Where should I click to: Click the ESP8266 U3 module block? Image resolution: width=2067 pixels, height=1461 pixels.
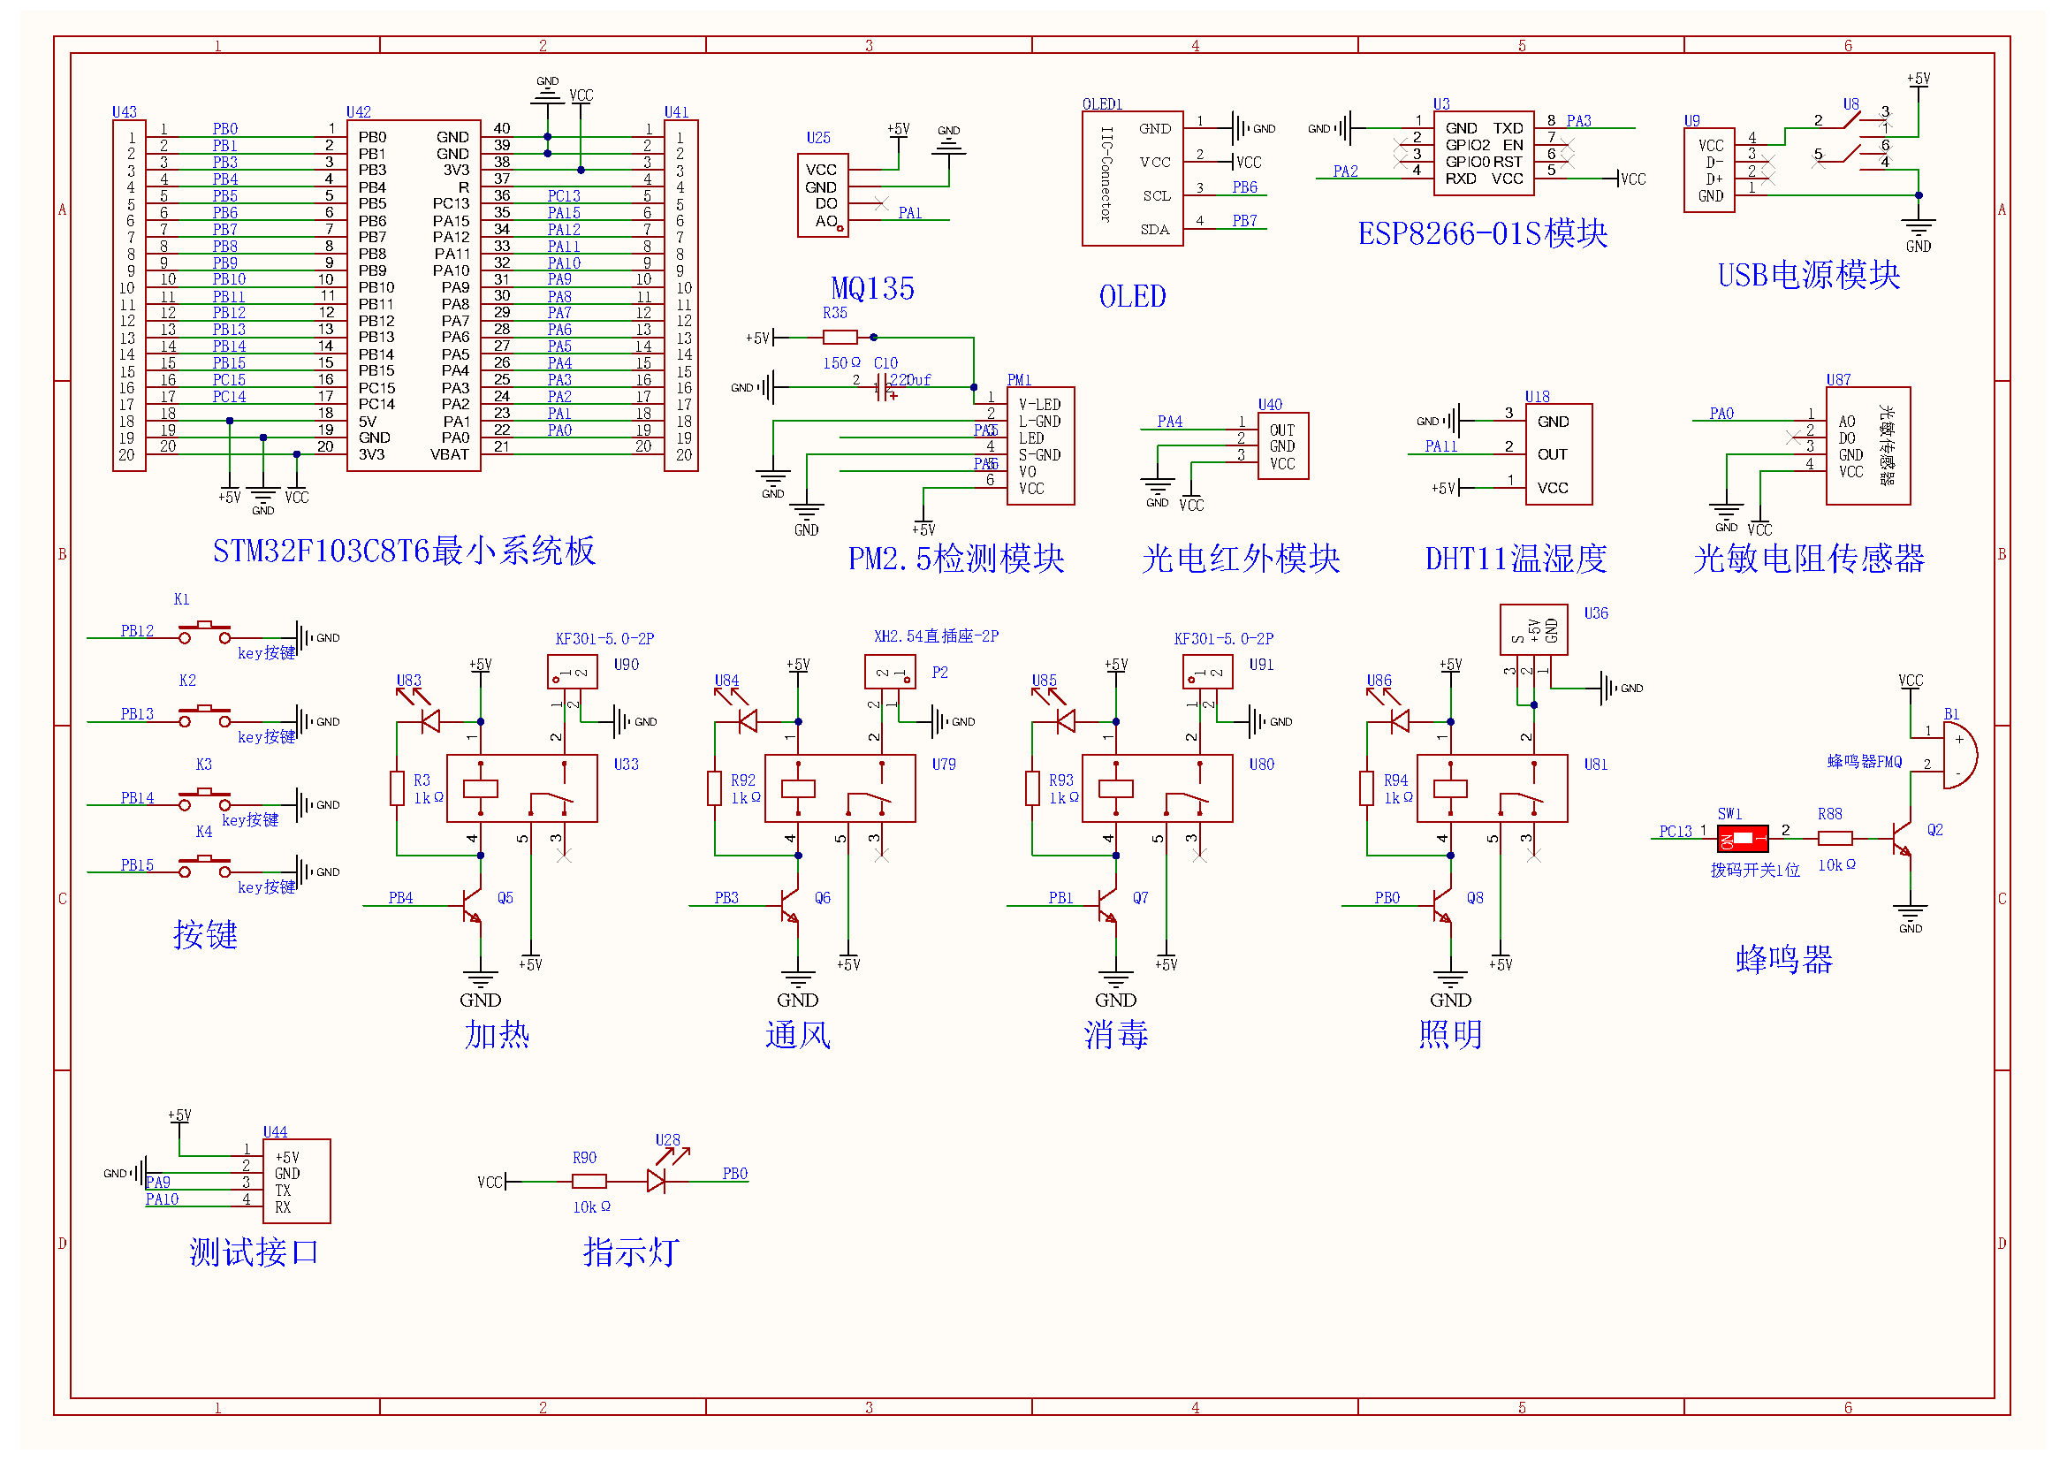click(x=1484, y=153)
